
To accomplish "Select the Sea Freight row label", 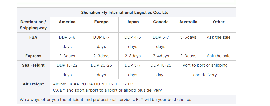I will pyautogui.click(x=33, y=65).
